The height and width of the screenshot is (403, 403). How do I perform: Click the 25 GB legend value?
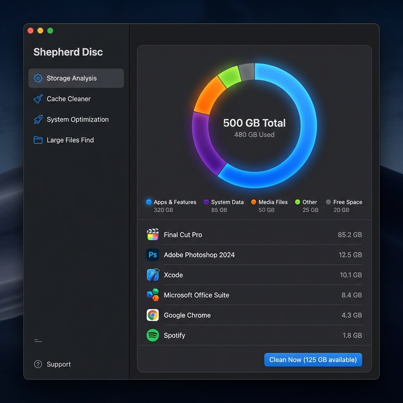tap(311, 210)
